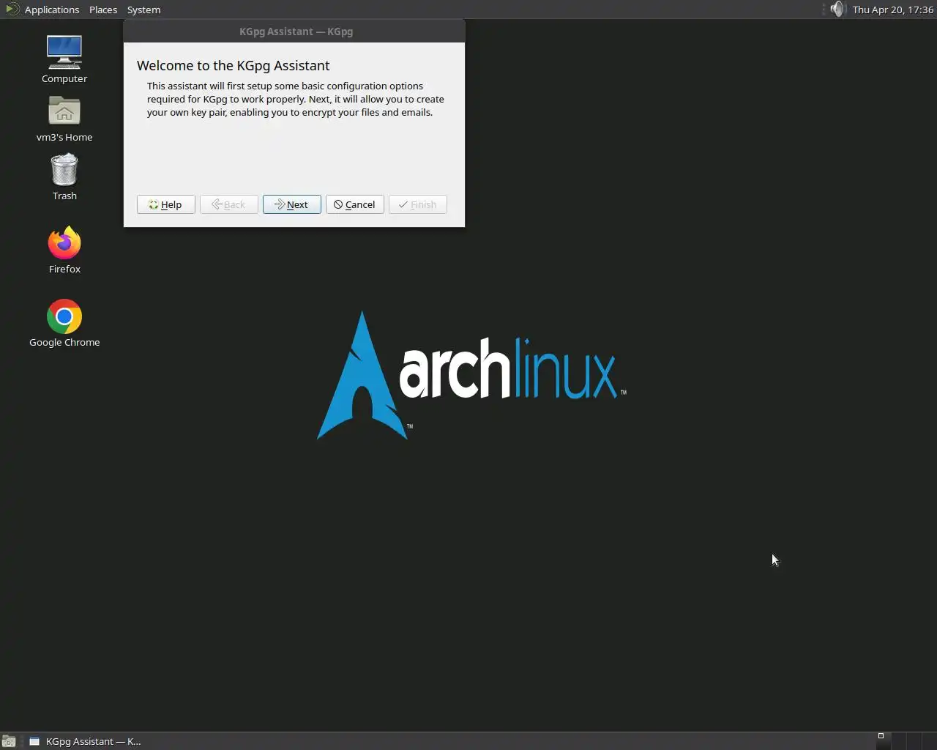Click the greyed-out Back button

pos(228,204)
